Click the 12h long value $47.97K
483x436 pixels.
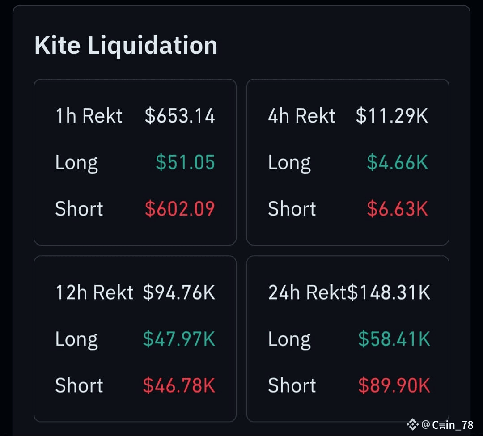pyautogui.click(x=179, y=339)
